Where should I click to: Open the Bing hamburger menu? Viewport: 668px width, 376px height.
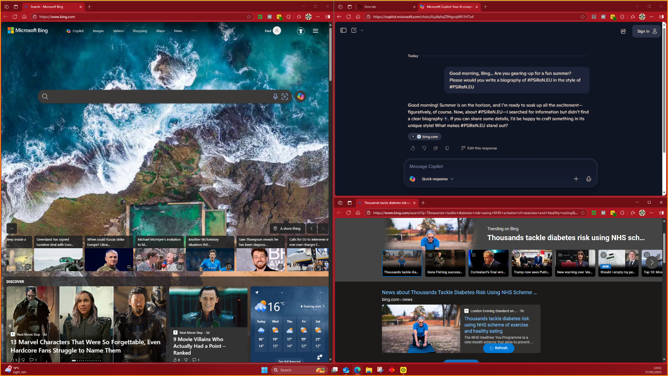point(315,31)
